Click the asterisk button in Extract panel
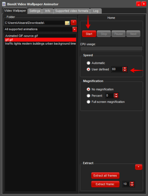 [x=139, y=167]
